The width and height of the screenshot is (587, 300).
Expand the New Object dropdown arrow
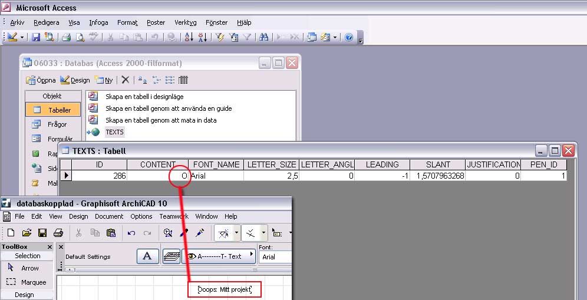pyautogui.click(x=335, y=37)
